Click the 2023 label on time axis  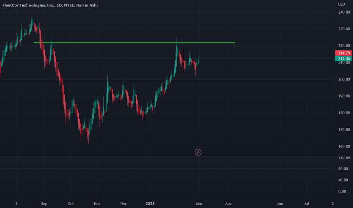(150, 203)
